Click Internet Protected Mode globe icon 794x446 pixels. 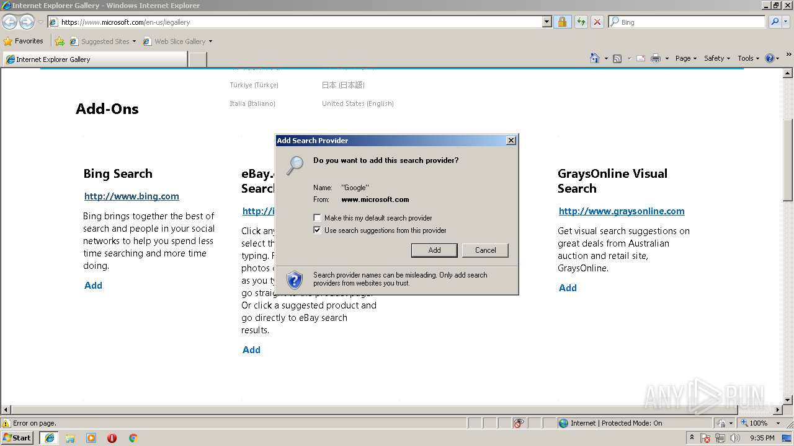pyautogui.click(x=563, y=423)
